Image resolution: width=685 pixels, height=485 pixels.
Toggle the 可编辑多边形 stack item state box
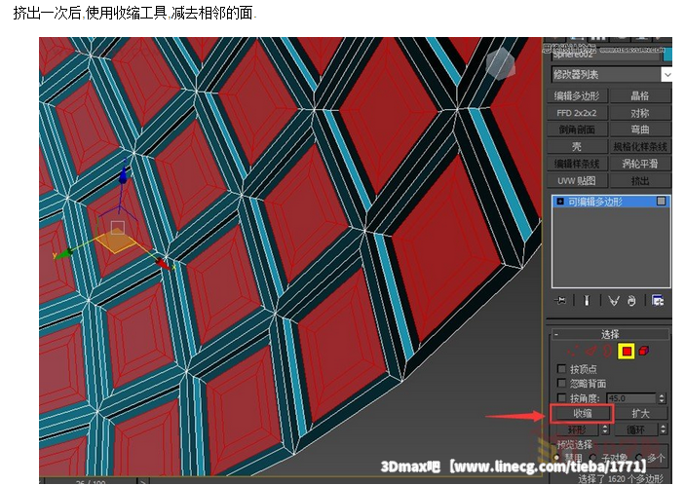coord(661,201)
